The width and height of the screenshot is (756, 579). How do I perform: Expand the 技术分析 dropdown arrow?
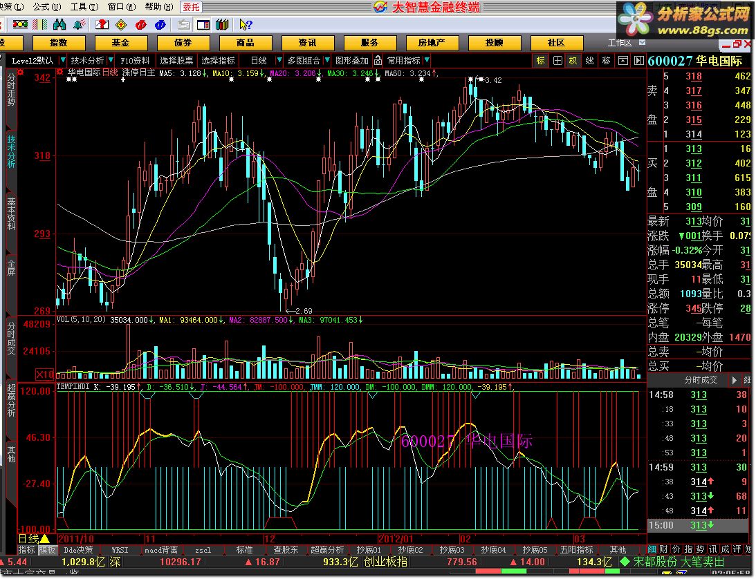click(111, 60)
